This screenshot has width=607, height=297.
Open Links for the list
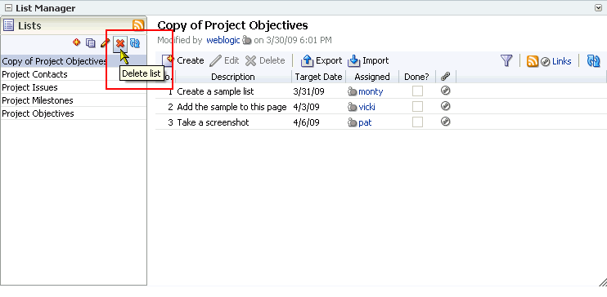pyautogui.click(x=556, y=61)
